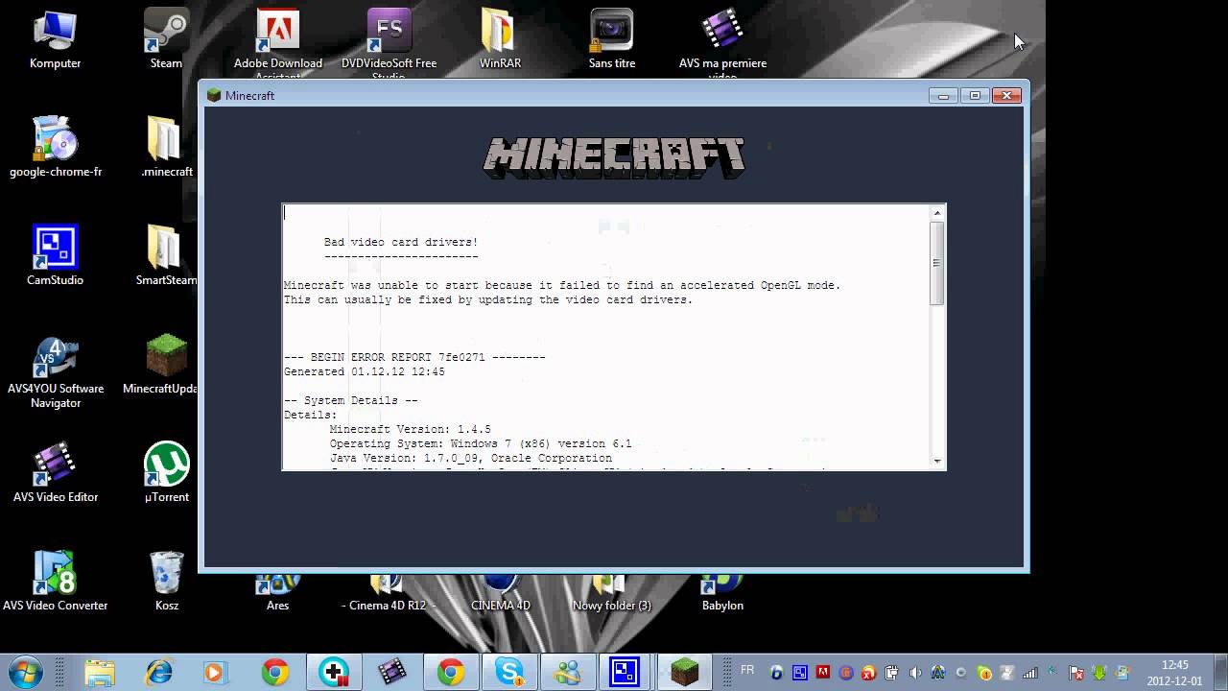Open the volume speaker tray icon
Screen dimensions: 1228x691
[x=915, y=673]
